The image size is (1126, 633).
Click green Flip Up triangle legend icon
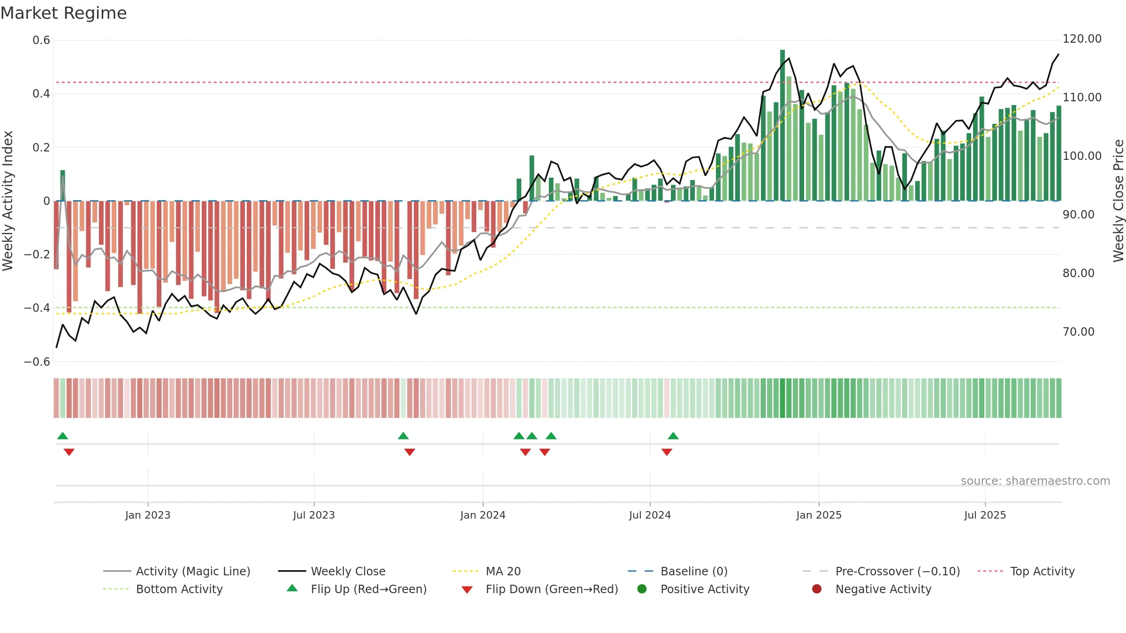point(292,588)
